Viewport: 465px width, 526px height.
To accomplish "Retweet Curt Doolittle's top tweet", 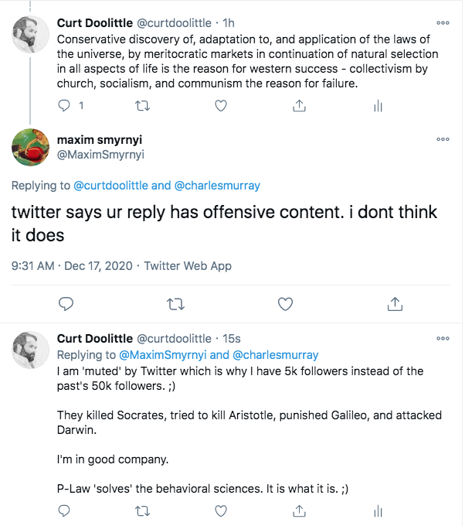I will 143,107.
